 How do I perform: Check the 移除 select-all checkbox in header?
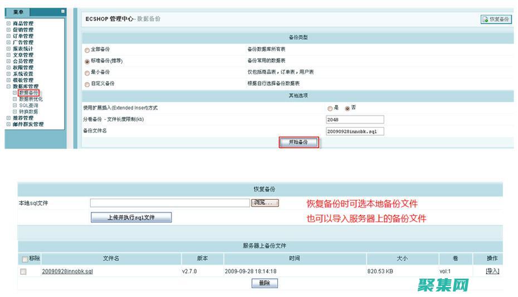click(25, 259)
